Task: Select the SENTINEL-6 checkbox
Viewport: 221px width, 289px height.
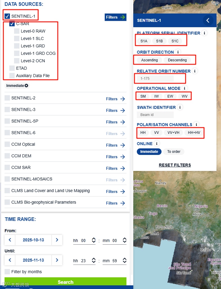Action: pyautogui.click(x=7, y=133)
